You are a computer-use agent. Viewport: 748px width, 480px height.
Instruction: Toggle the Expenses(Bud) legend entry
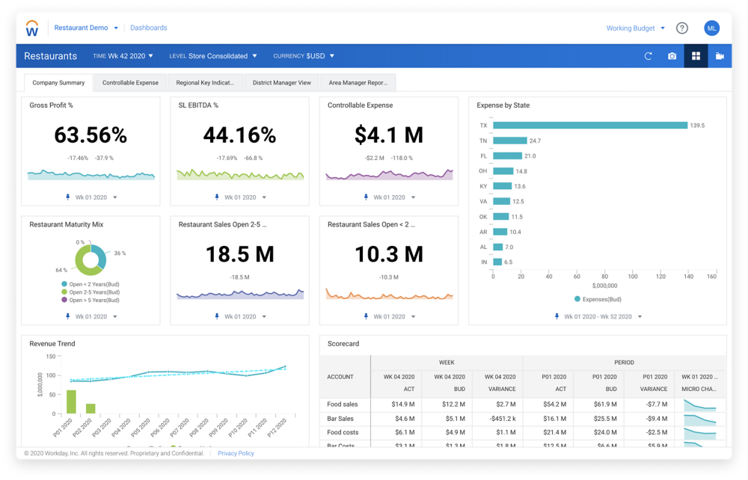tap(598, 299)
